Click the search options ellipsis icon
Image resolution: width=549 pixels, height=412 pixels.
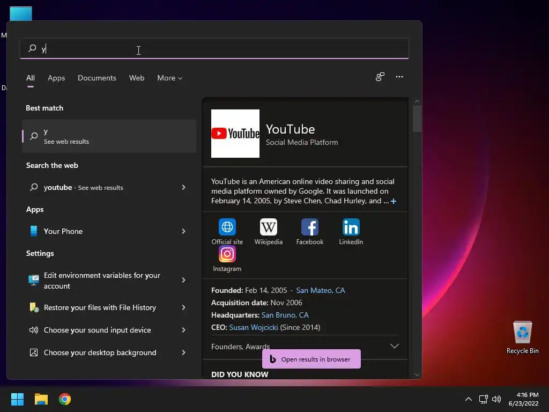(399, 77)
